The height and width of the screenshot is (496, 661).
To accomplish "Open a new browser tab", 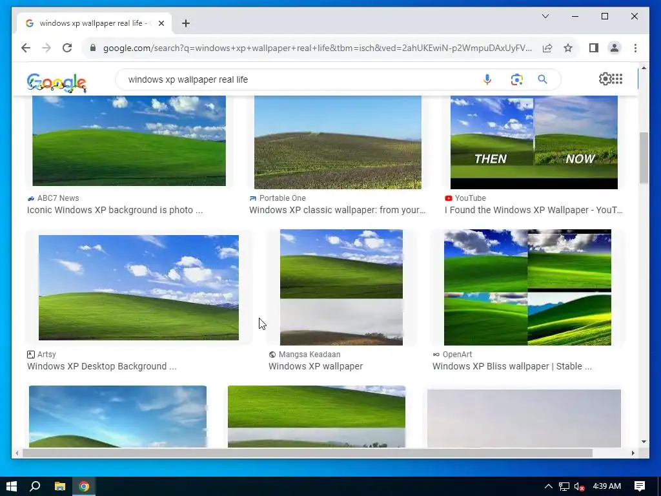I will pyautogui.click(x=186, y=23).
